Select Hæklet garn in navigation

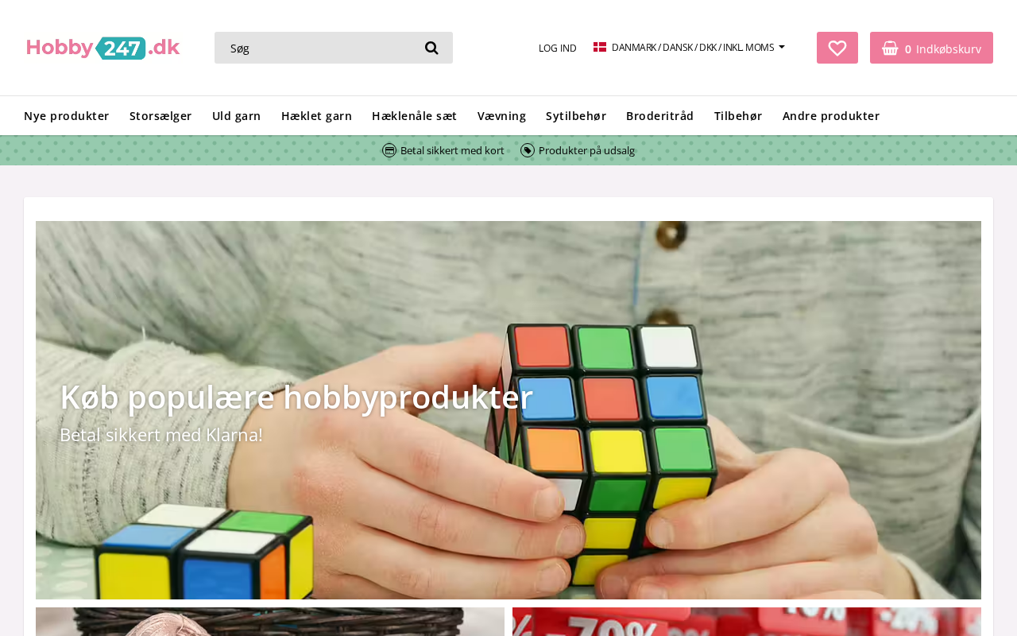[x=316, y=116]
